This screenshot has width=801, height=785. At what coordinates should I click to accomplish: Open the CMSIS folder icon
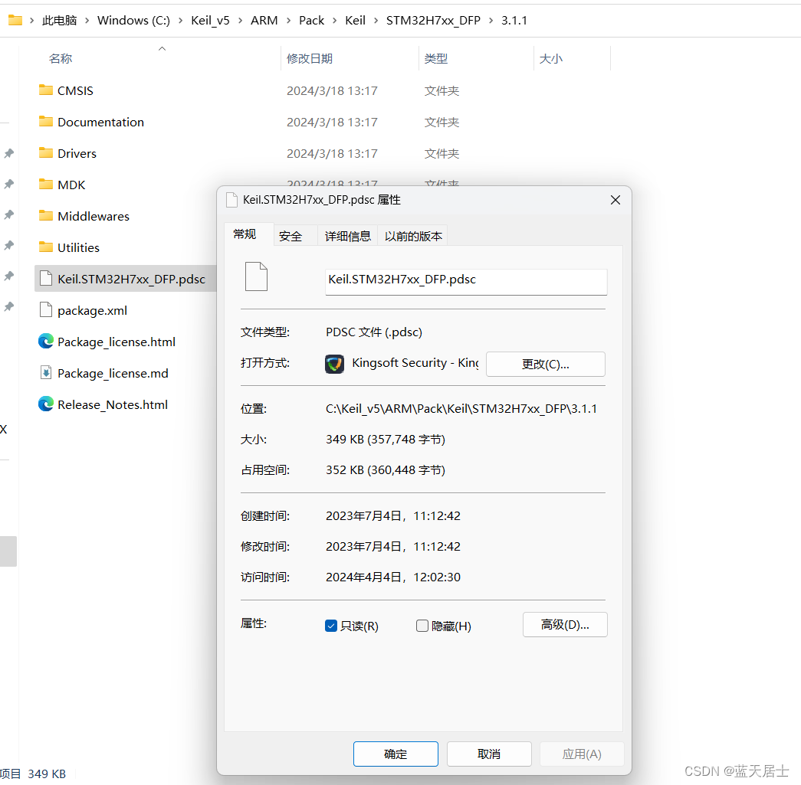(46, 90)
